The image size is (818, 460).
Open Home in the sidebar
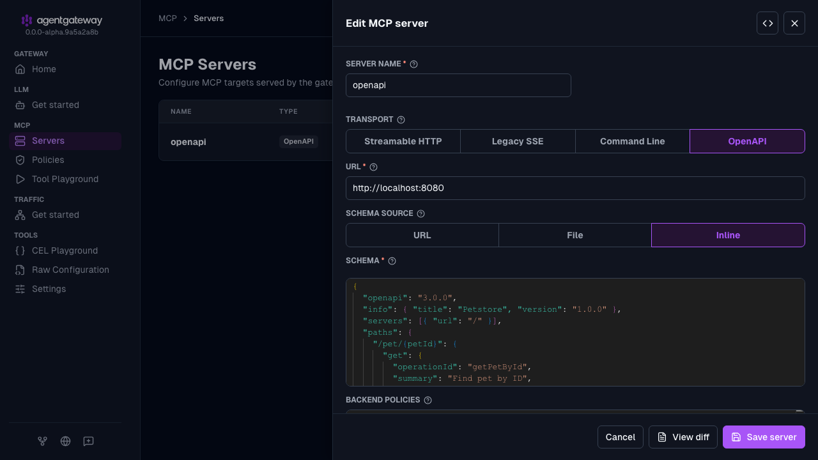tap(65, 69)
